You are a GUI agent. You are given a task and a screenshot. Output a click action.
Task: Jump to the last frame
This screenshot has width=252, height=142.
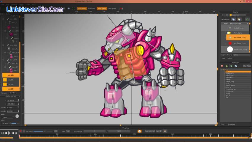point(16,133)
